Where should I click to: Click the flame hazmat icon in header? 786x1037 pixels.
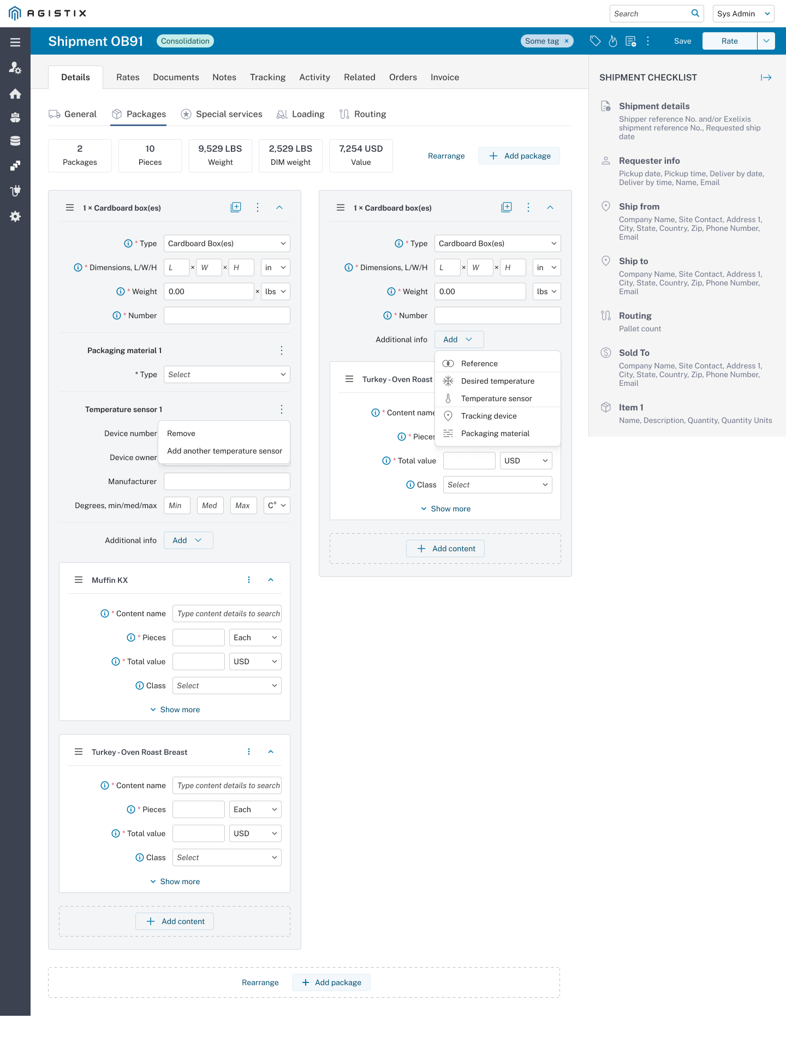613,41
